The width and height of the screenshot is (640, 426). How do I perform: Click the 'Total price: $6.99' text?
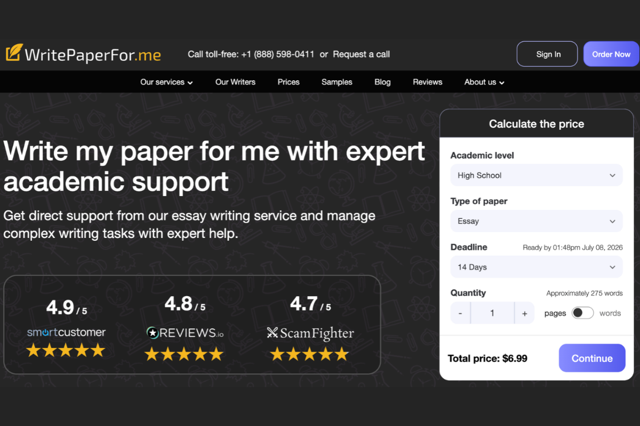coord(487,358)
